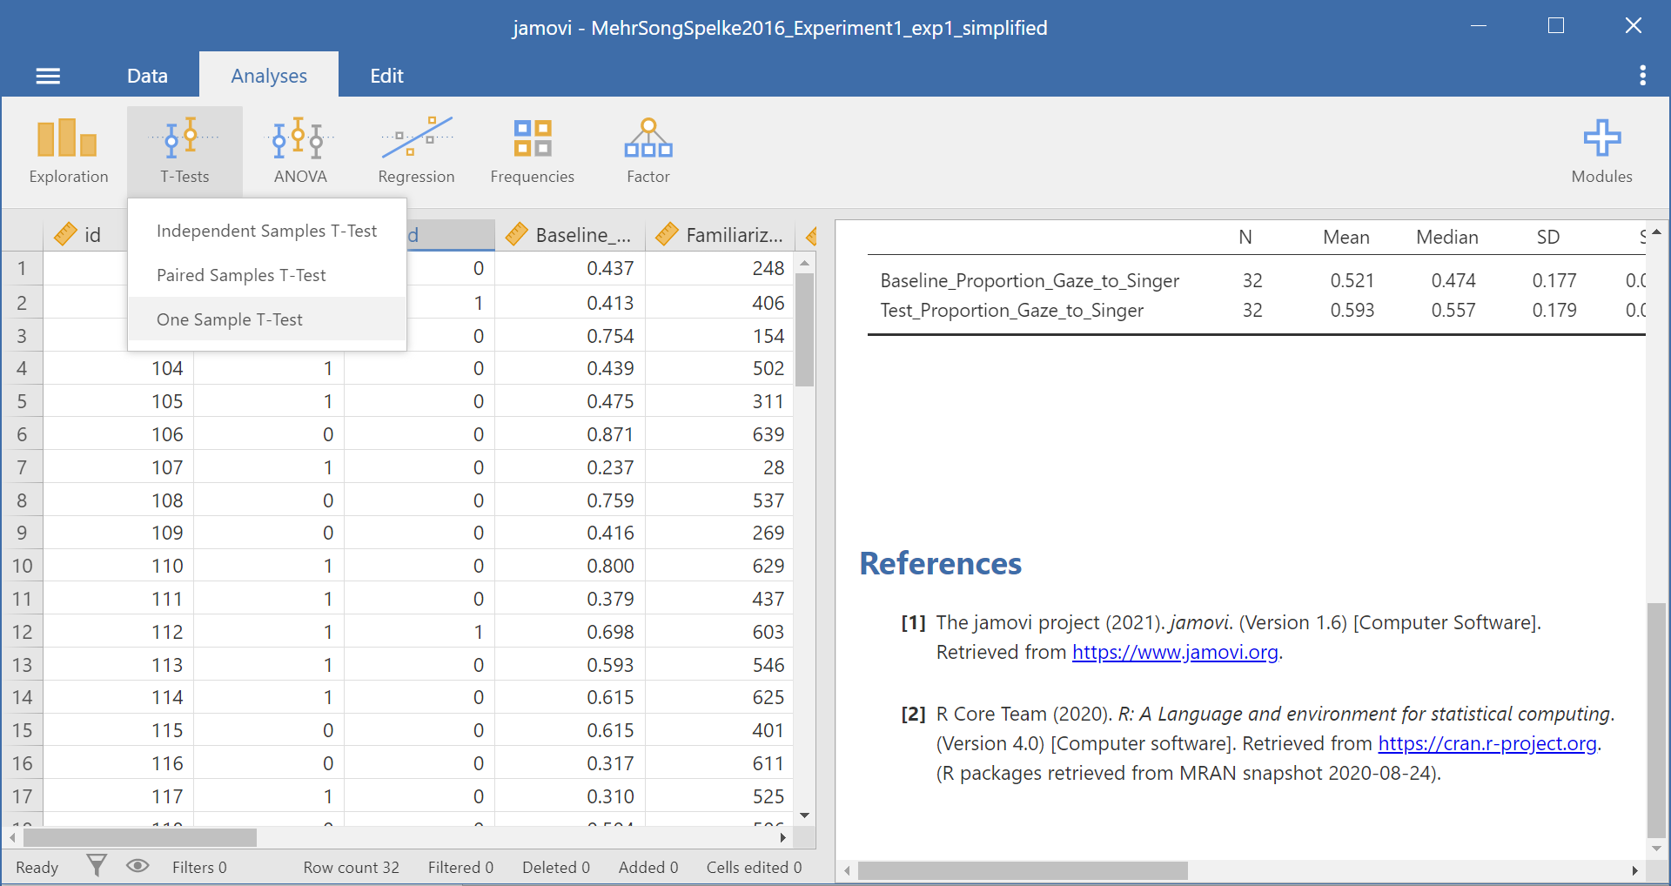The image size is (1671, 886).
Task: Click the data grid horizontal scrollbar
Action: pyautogui.click(x=139, y=837)
